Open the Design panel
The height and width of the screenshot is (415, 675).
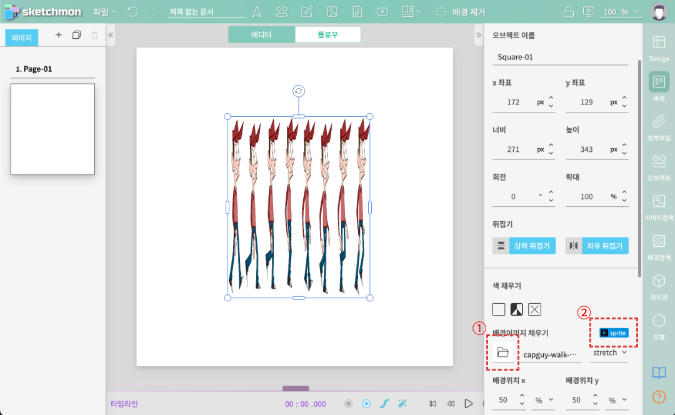tap(659, 49)
